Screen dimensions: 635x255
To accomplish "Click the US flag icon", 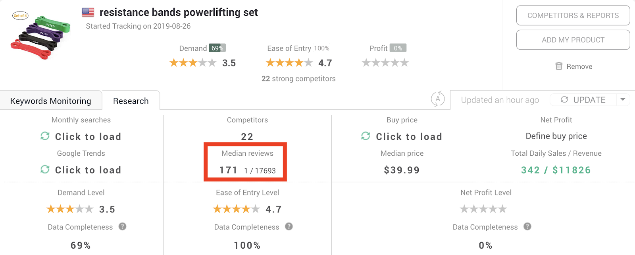I will (88, 12).
